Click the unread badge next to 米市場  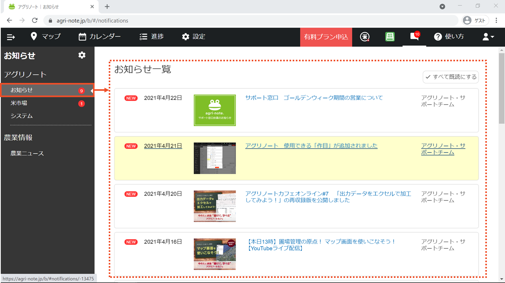[82, 104]
